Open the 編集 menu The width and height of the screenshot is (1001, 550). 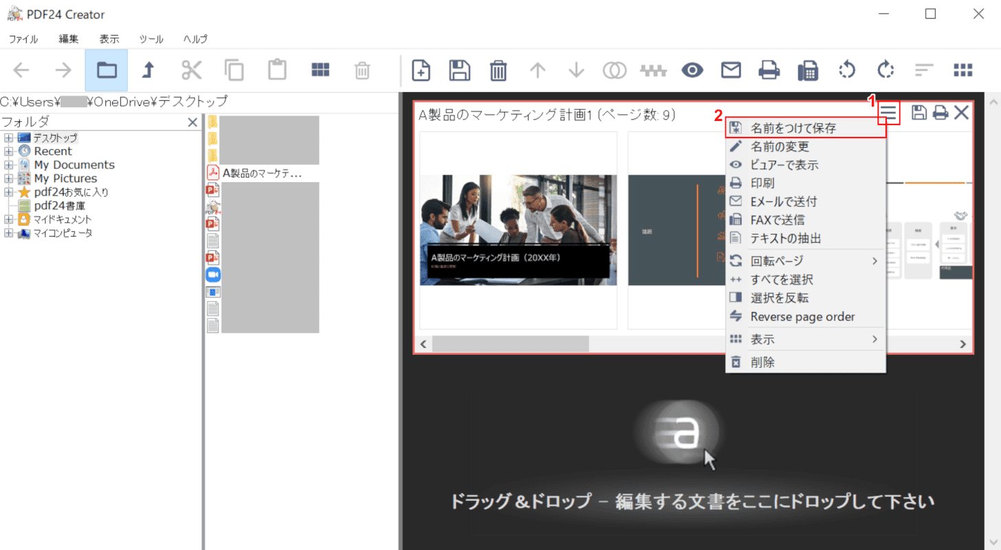point(69,39)
